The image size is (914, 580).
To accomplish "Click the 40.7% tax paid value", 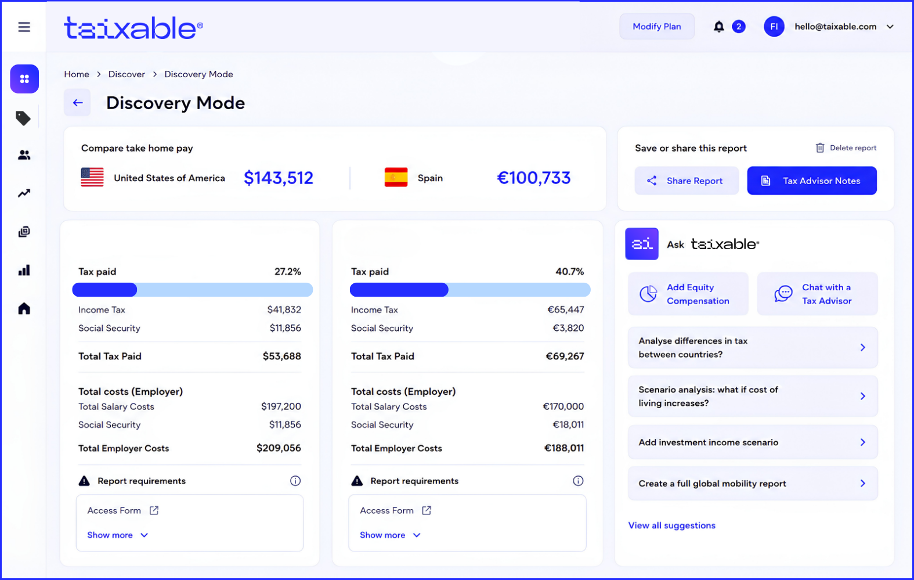I will coord(570,272).
